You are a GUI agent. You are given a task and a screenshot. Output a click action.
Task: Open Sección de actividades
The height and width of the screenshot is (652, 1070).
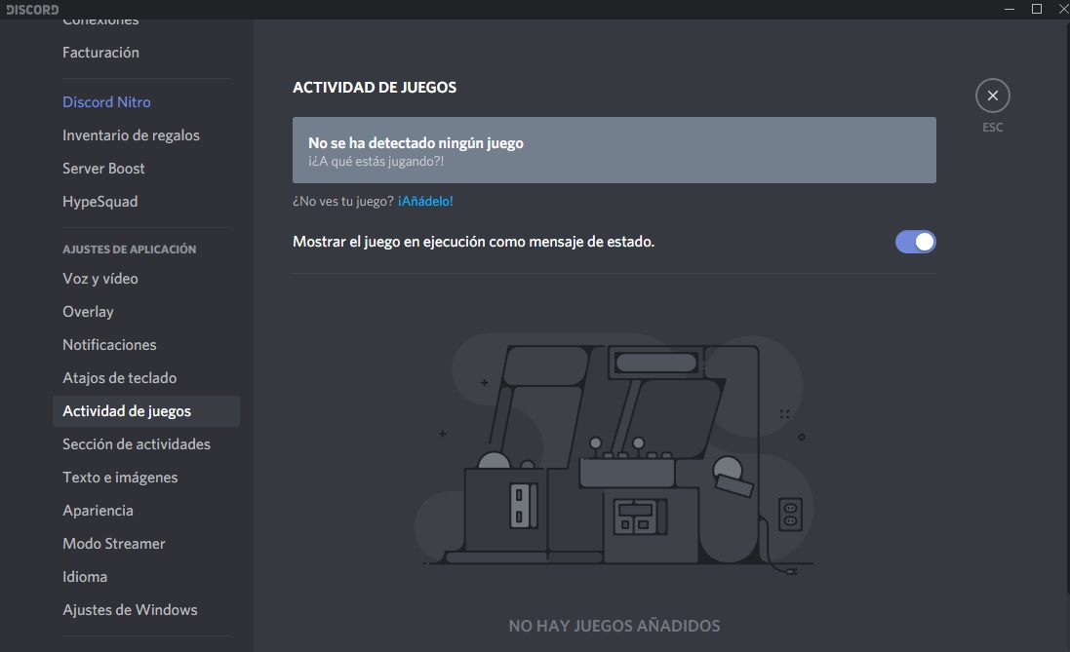click(x=137, y=444)
